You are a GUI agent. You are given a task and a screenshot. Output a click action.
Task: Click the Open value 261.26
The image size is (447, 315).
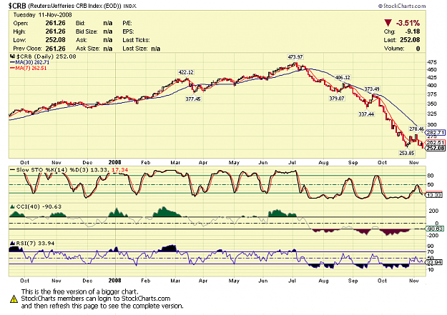55,23
